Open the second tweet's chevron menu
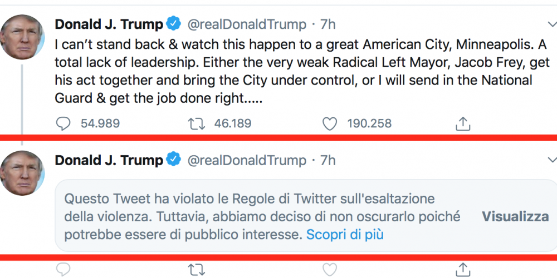This screenshot has height=278, width=557. click(x=553, y=160)
